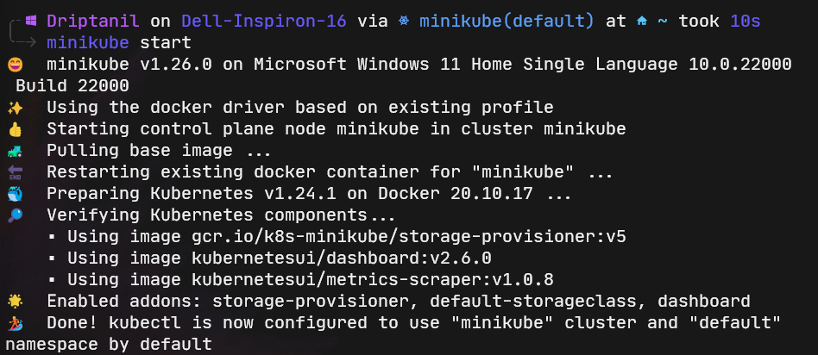Click the typed command minikube start
The image size is (818, 355).
(x=119, y=42)
